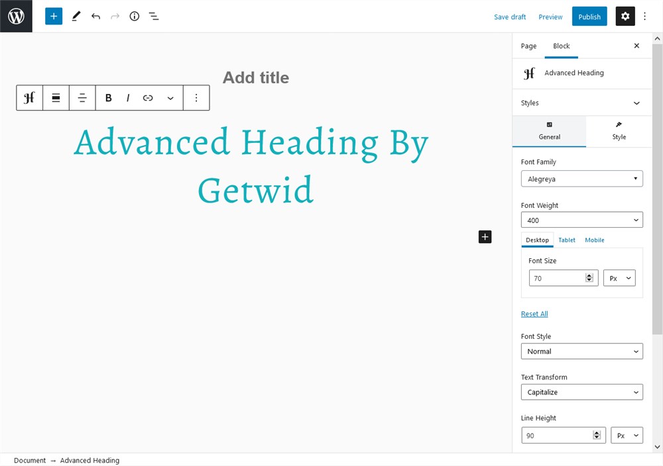Open the Style settings tab
This screenshot has width=663, height=466.
619,131
